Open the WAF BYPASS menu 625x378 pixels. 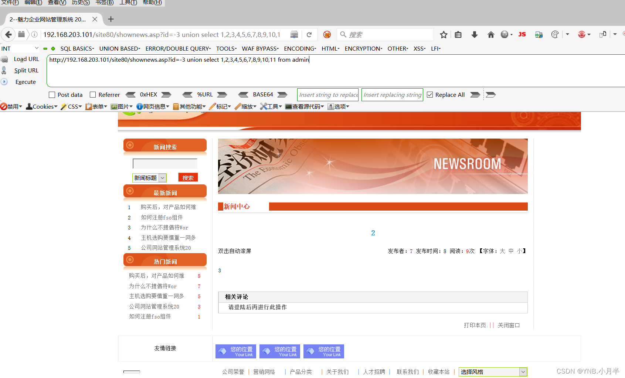(259, 48)
